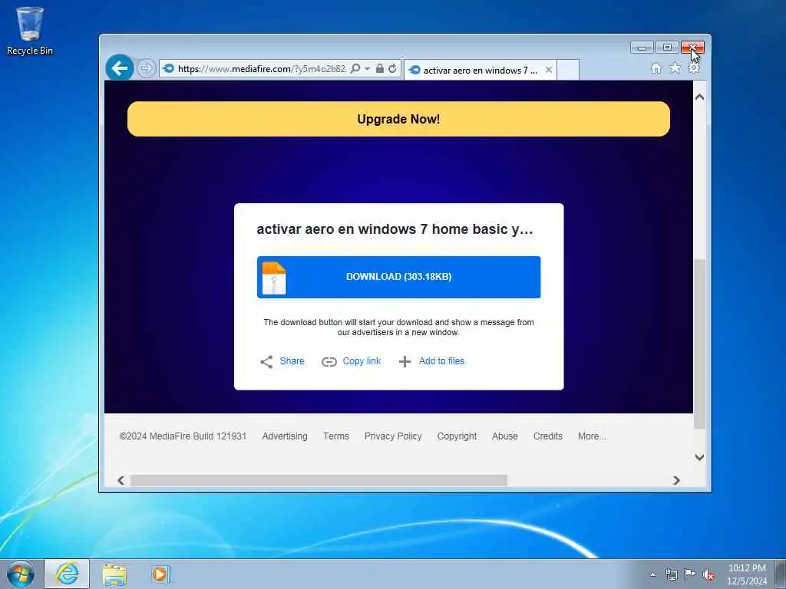Open the clock showing 10:12 PM
Screen dimensions: 786x589
(x=747, y=574)
